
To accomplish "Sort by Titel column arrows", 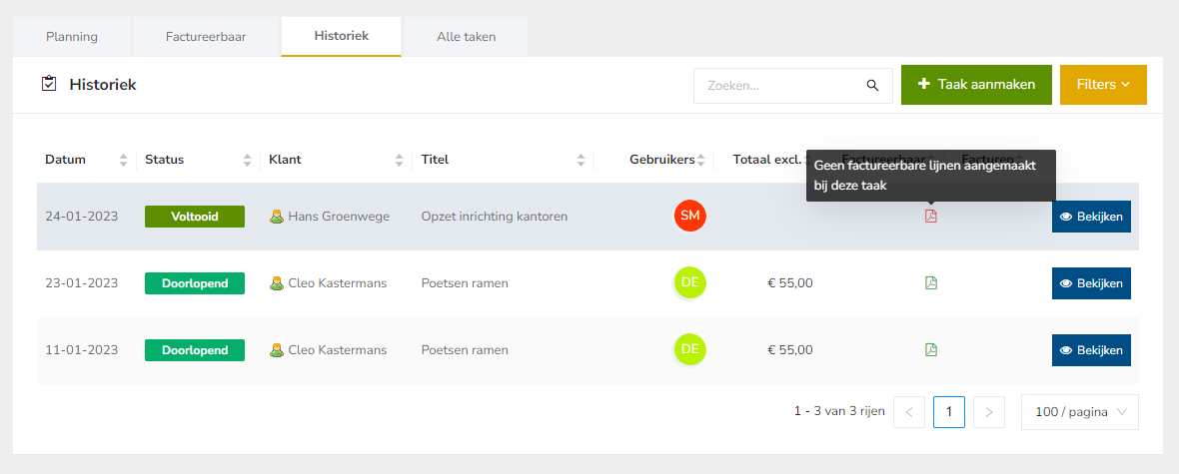I will pyautogui.click(x=581, y=160).
